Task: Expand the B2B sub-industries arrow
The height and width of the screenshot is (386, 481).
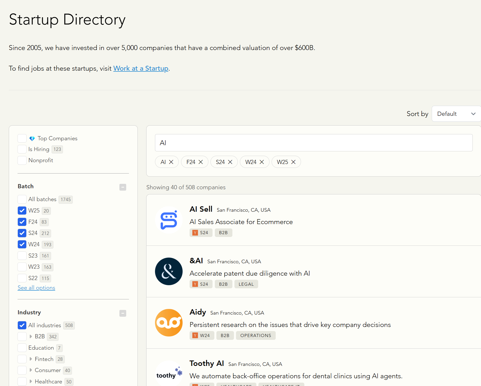Action: click(31, 336)
